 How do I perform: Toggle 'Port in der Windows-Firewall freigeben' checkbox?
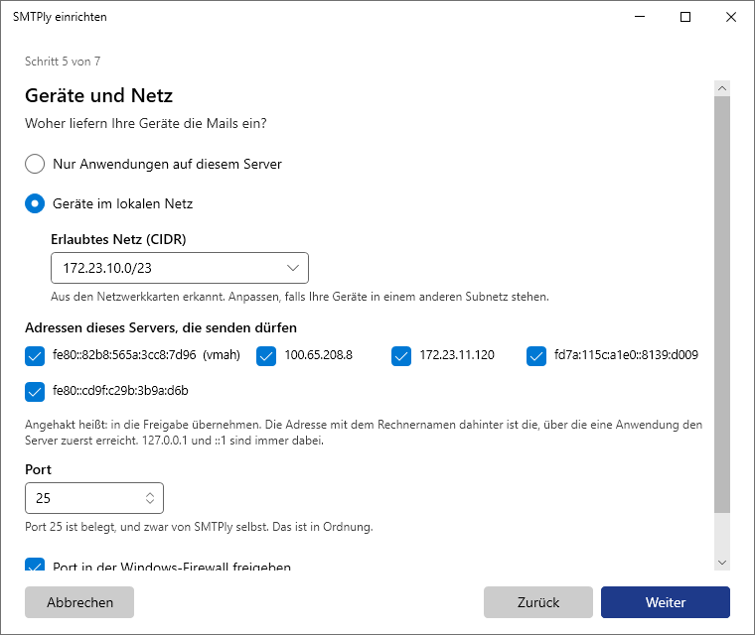pos(35,565)
